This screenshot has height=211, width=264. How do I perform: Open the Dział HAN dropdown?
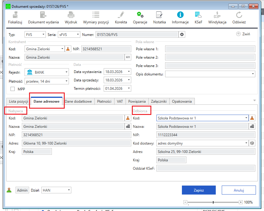pos(69,190)
